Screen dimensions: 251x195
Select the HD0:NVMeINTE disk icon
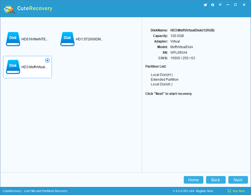[x=13, y=39]
